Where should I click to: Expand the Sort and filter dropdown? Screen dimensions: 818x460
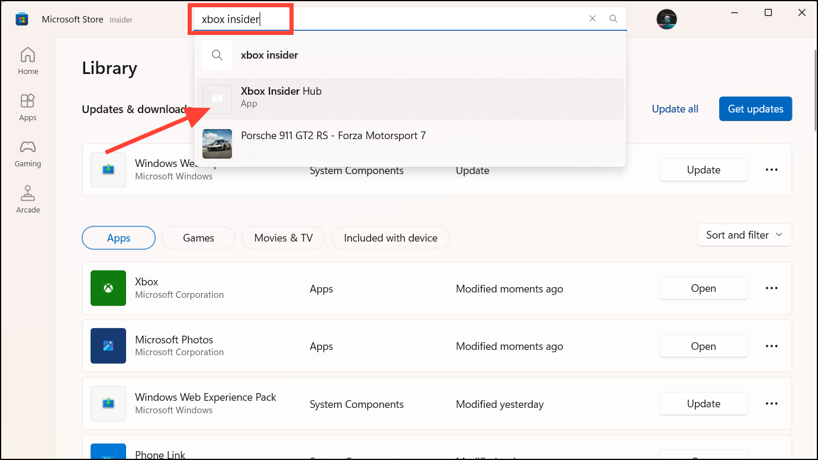coord(745,235)
